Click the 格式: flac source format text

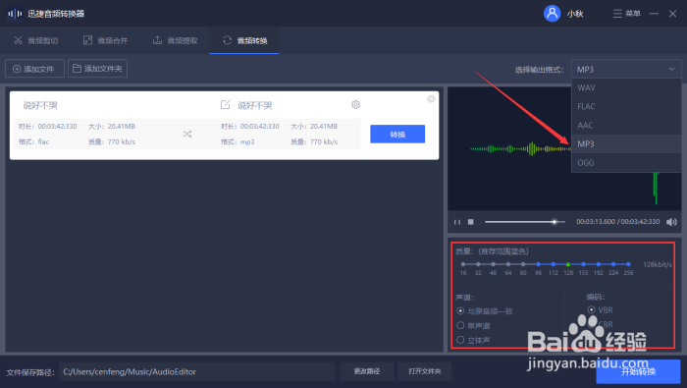[x=33, y=141]
